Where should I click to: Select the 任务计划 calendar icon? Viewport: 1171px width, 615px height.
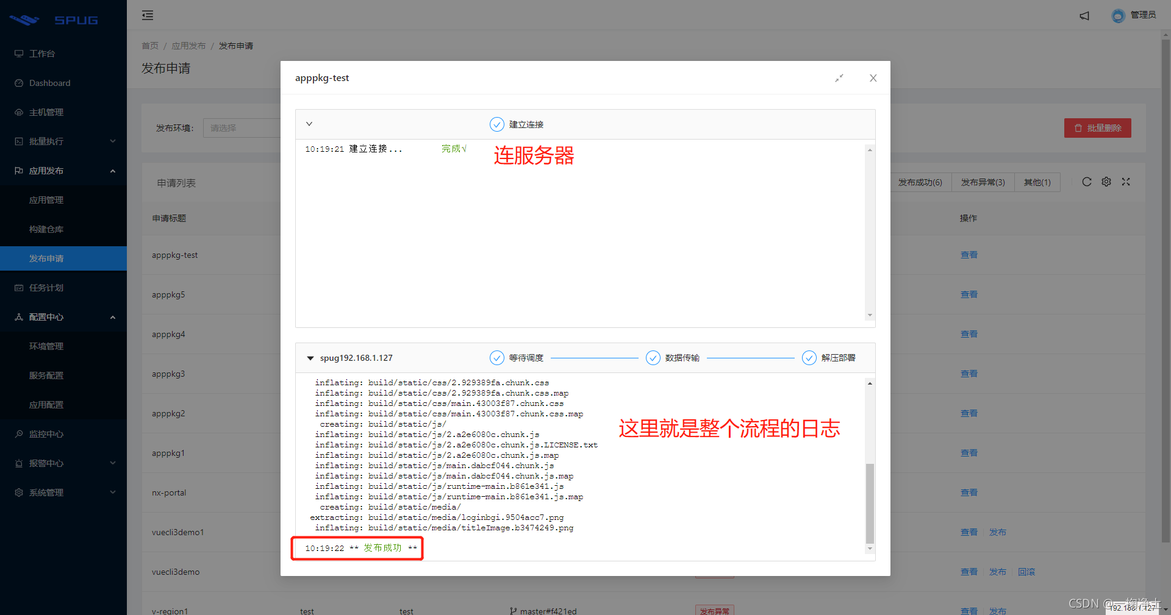tap(18, 288)
